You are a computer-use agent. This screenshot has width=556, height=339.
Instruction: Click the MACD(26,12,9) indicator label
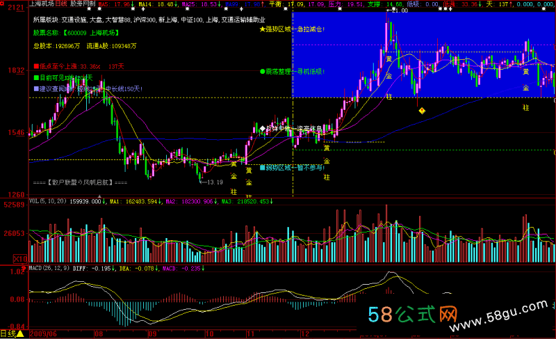(49, 269)
